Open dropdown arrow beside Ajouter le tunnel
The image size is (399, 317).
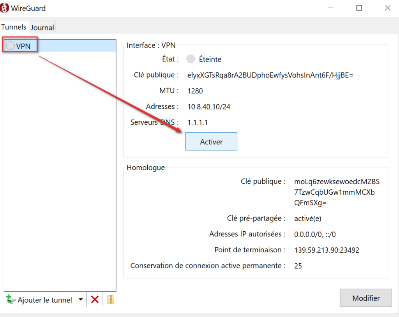tap(80, 299)
